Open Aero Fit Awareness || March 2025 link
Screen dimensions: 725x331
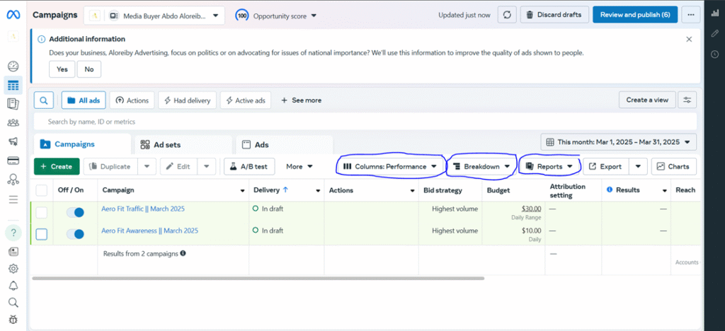pos(150,231)
